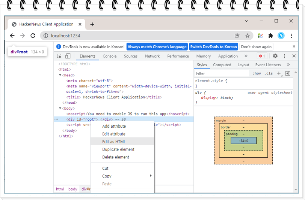
Task: Select the Elements tab
Action: click(x=88, y=56)
